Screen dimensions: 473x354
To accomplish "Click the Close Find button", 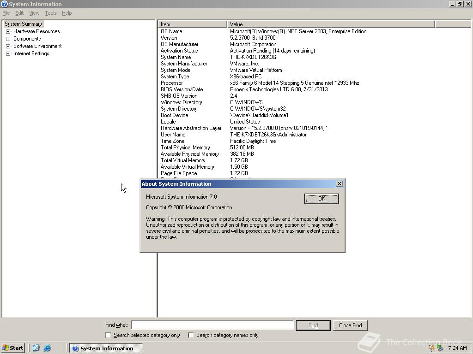I will tap(350, 325).
